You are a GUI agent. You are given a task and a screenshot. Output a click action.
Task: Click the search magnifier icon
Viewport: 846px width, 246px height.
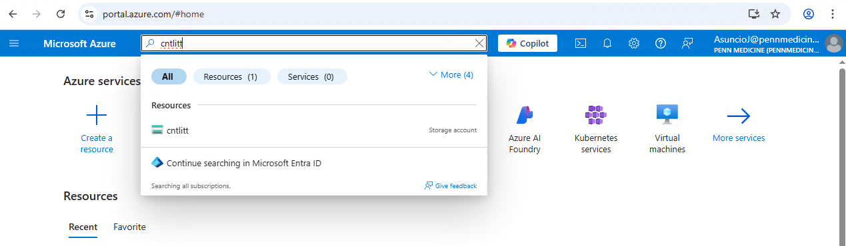tap(151, 43)
